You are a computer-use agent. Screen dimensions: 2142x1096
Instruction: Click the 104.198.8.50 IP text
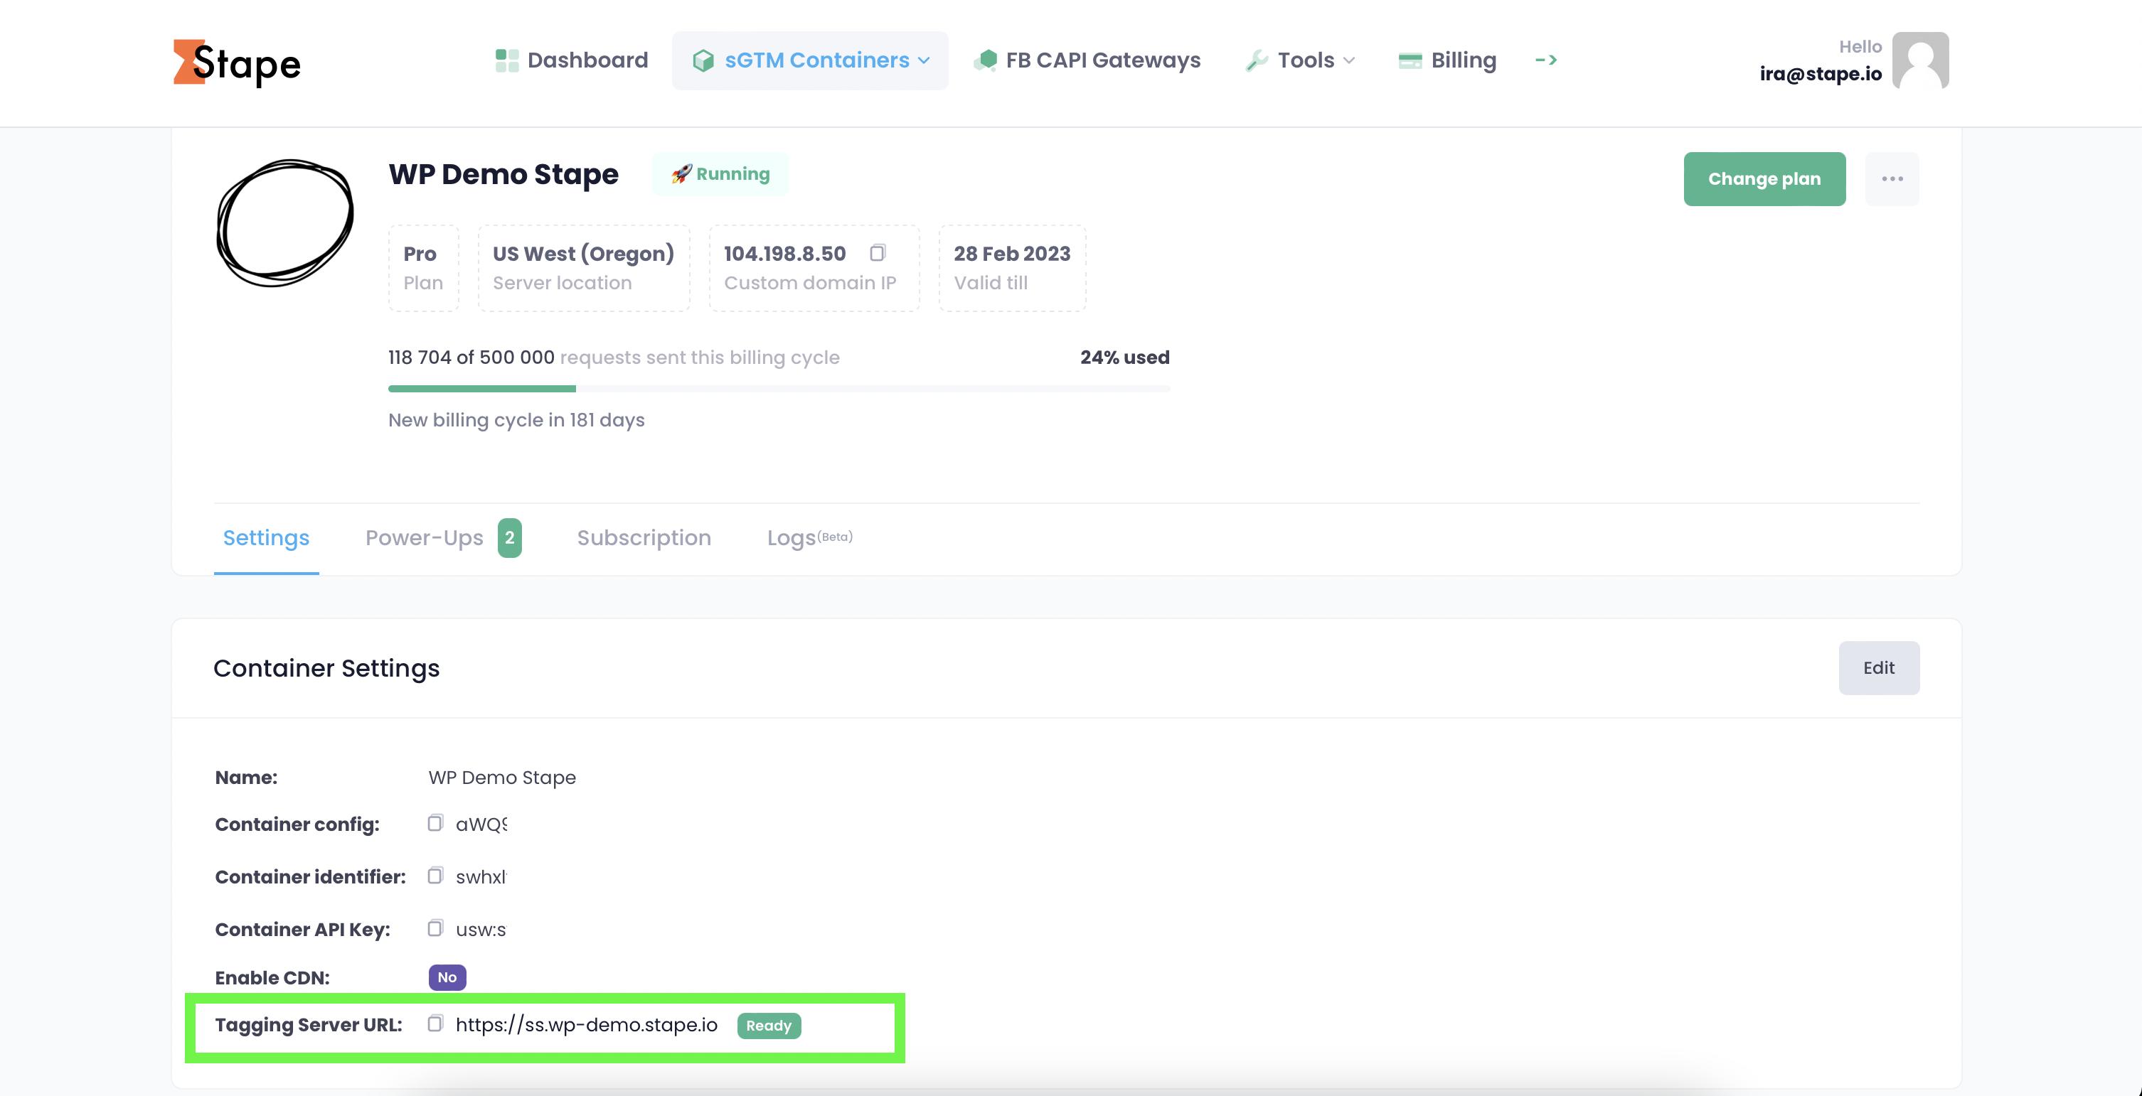(784, 254)
